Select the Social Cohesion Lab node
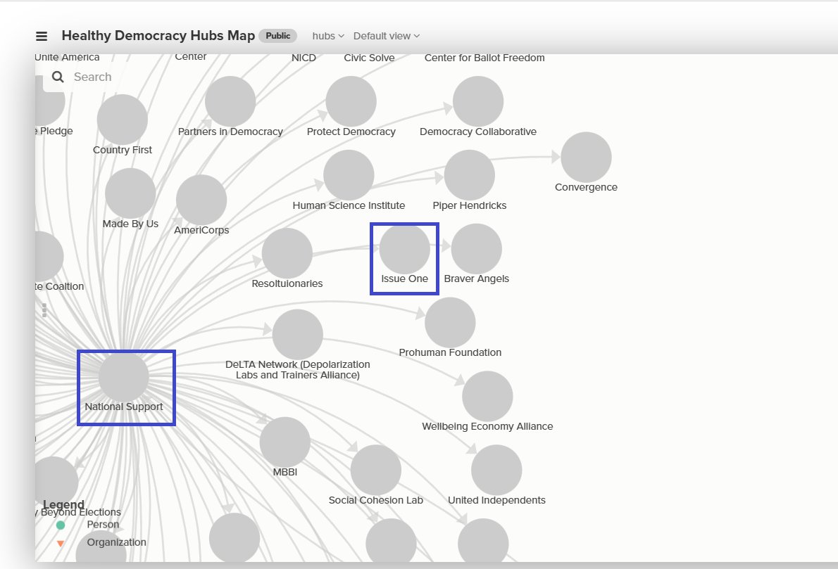The width and height of the screenshot is (838, 569). click(376, 471)
